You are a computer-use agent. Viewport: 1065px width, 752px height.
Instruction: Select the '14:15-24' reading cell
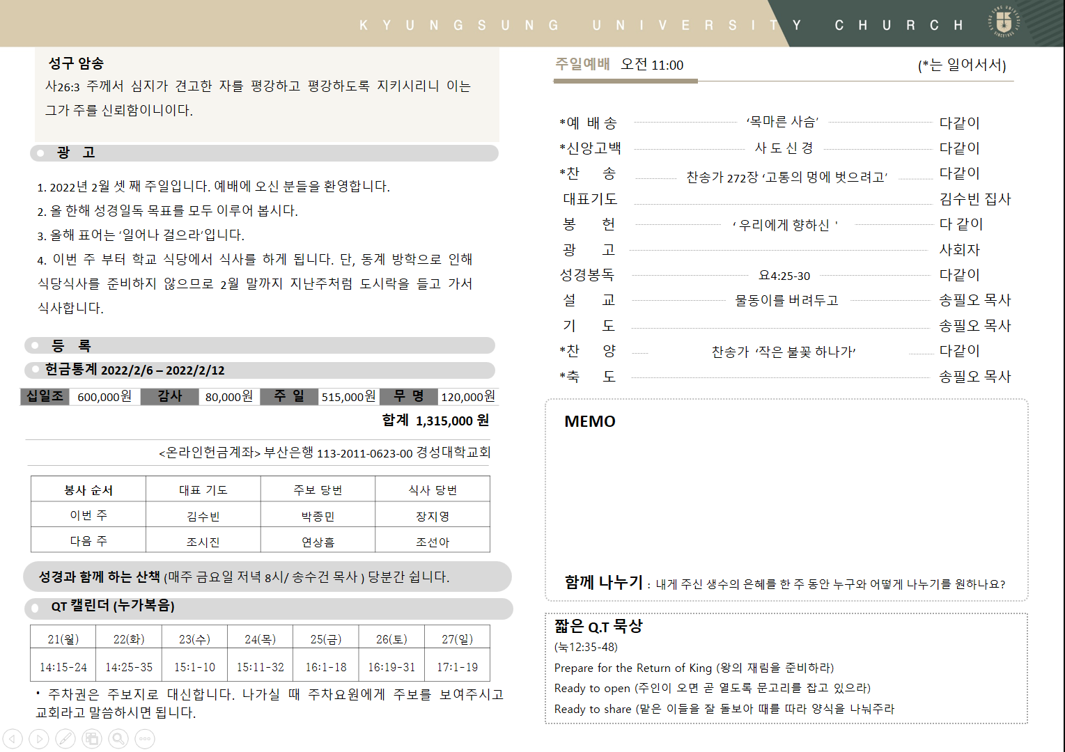tap(63, 666)
